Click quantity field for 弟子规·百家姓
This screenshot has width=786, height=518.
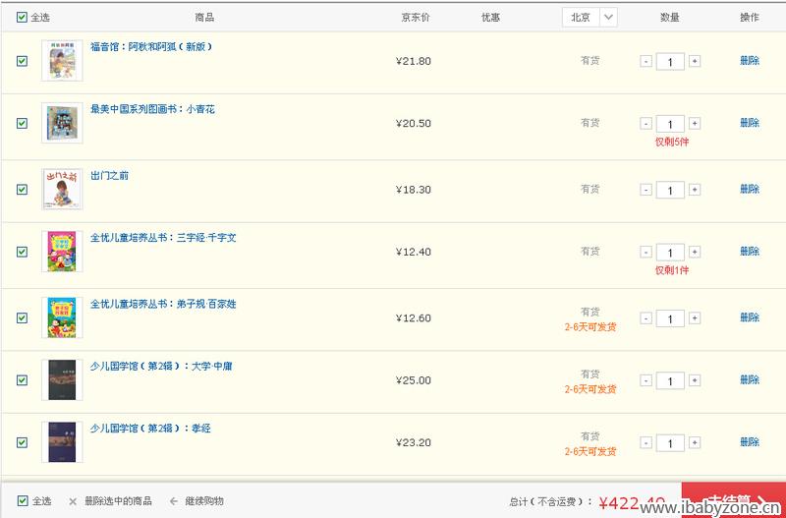[x=670, y=318]
